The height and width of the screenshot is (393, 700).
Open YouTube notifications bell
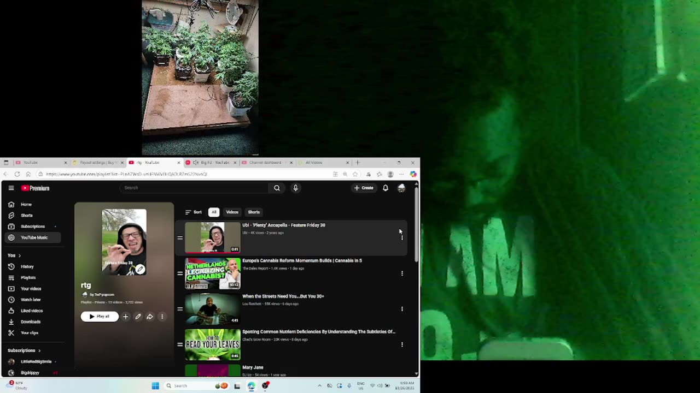point(386,188)
